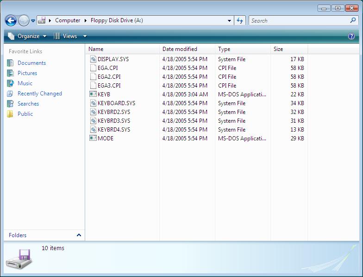The width and height of the screenshot is (363, 277).
Task: Refresh the folder with the refresh button
Action: point(240,20)
